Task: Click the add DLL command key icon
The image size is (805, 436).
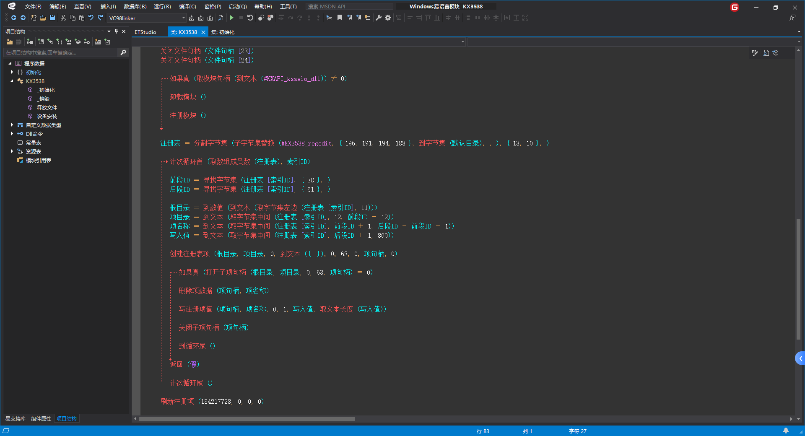Action: [87, 42]
